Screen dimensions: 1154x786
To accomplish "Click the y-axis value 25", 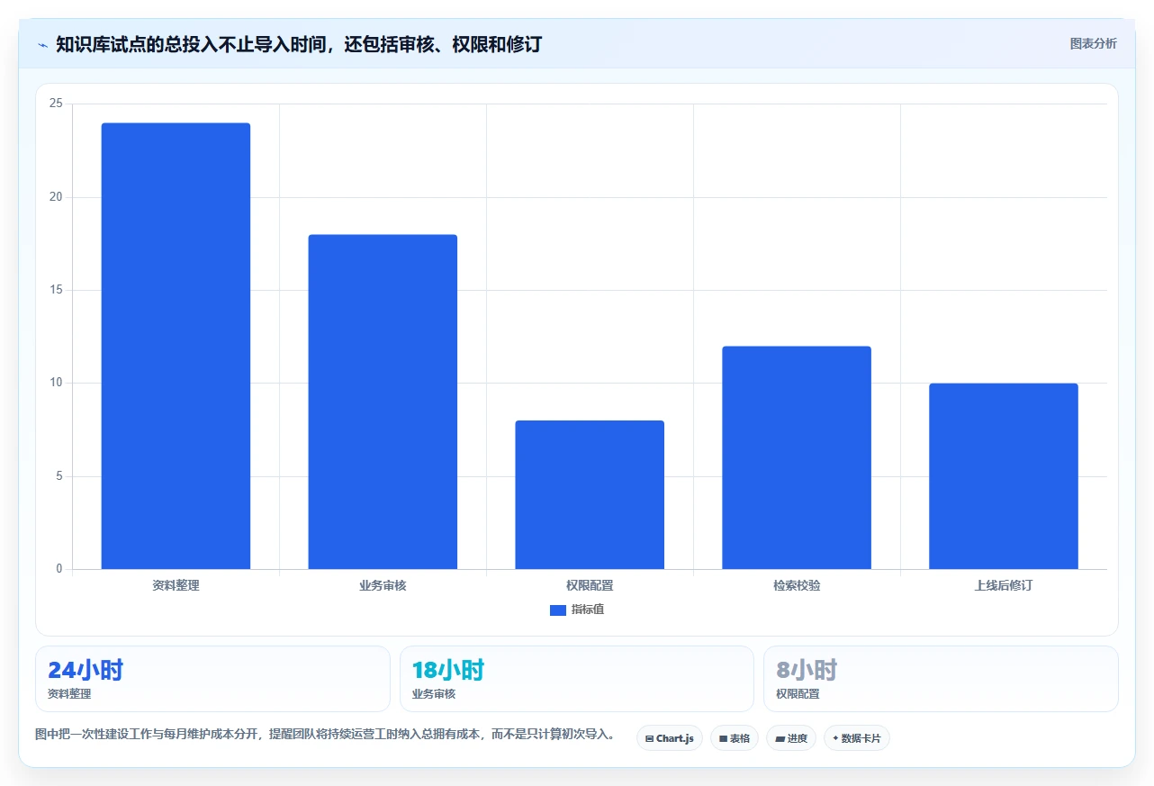I will [x=57, y=104].
